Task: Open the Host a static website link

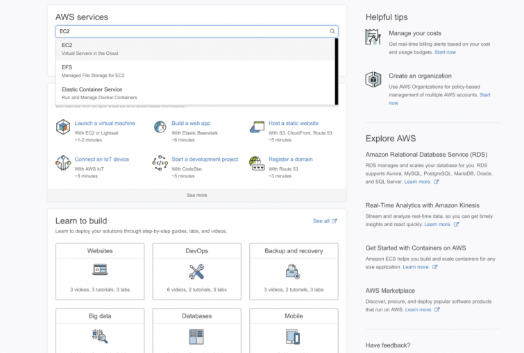Action: tap(294, 123)
